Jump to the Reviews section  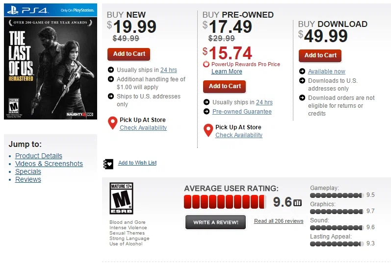[28, 179]
